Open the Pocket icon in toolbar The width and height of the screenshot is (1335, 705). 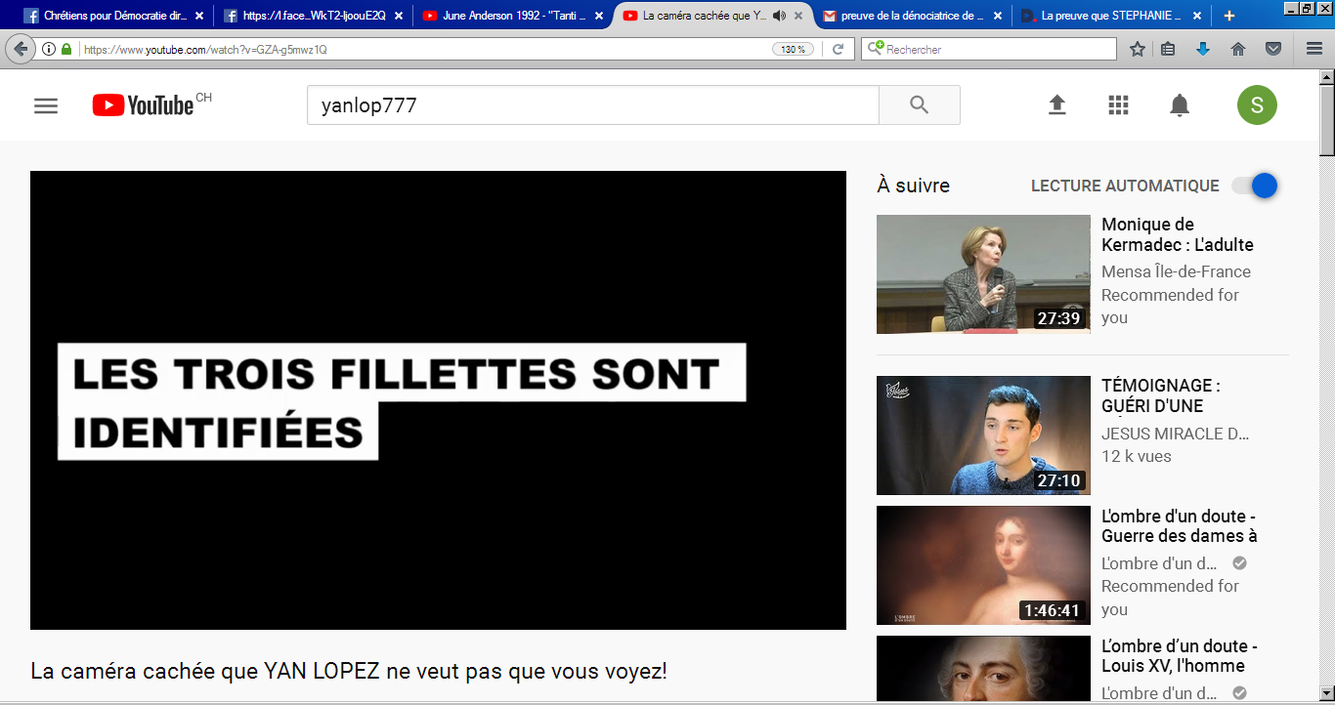coord(1273,49)
